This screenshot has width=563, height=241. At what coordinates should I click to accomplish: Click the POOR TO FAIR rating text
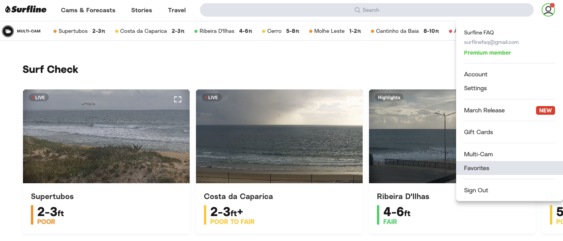click(x=232, y=222)
